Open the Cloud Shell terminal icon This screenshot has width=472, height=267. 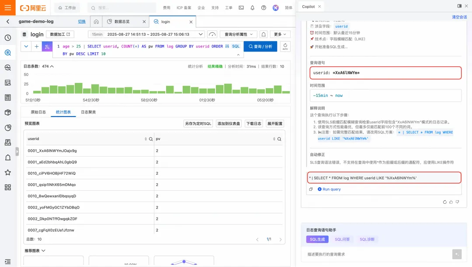pyautogui.click(x=241, y=8)
